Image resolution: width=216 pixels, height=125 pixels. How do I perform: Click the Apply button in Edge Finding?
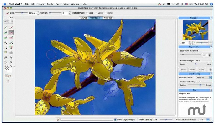pyautogui.click(x=201, y=70)
